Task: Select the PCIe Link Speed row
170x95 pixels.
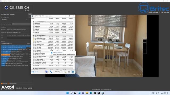Action: coord(53,58)
